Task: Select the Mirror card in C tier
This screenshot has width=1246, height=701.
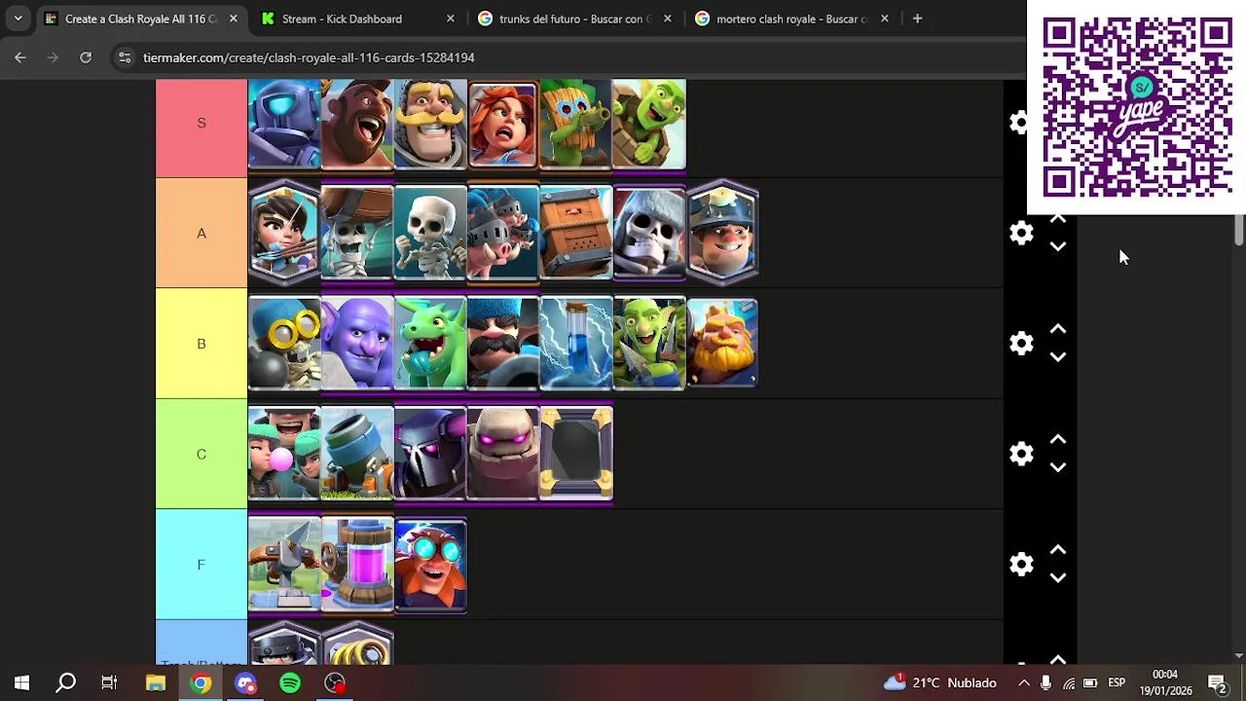Action: (576, 454)
